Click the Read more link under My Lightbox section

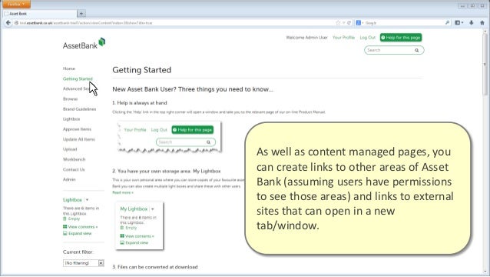(123, 192)
